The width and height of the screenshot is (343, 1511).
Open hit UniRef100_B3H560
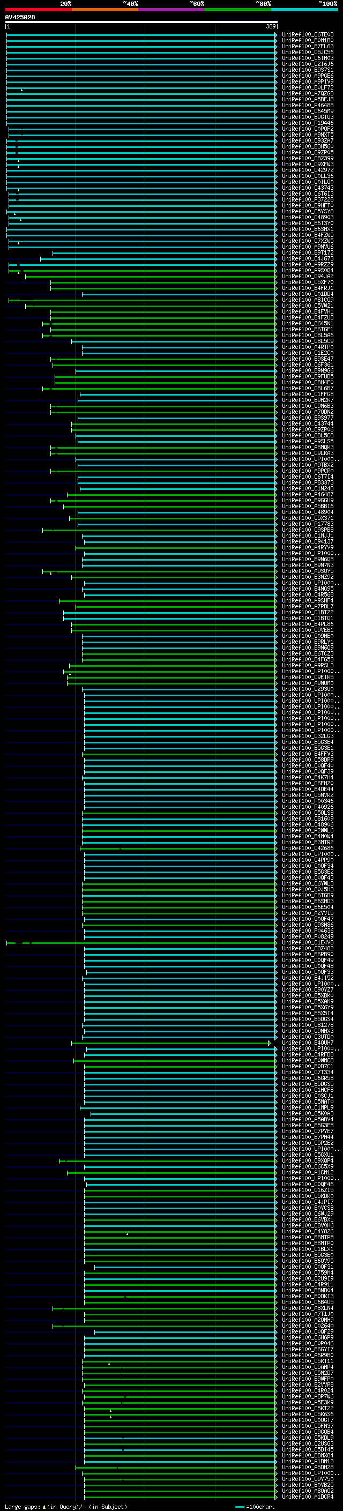tap(308, 147)
